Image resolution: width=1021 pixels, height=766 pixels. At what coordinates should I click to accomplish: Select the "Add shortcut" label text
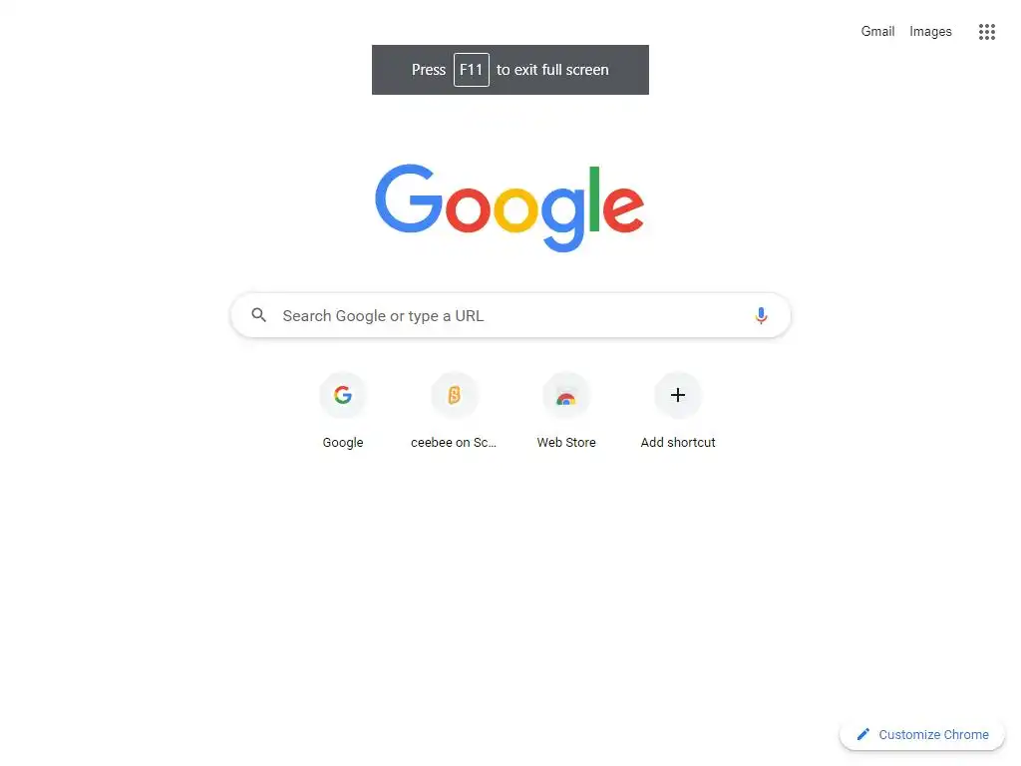point(677,442)
